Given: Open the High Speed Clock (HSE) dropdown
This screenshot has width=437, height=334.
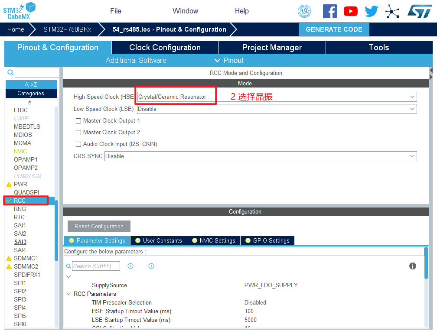Looking at the screenshot, I should tap(277, 97).
